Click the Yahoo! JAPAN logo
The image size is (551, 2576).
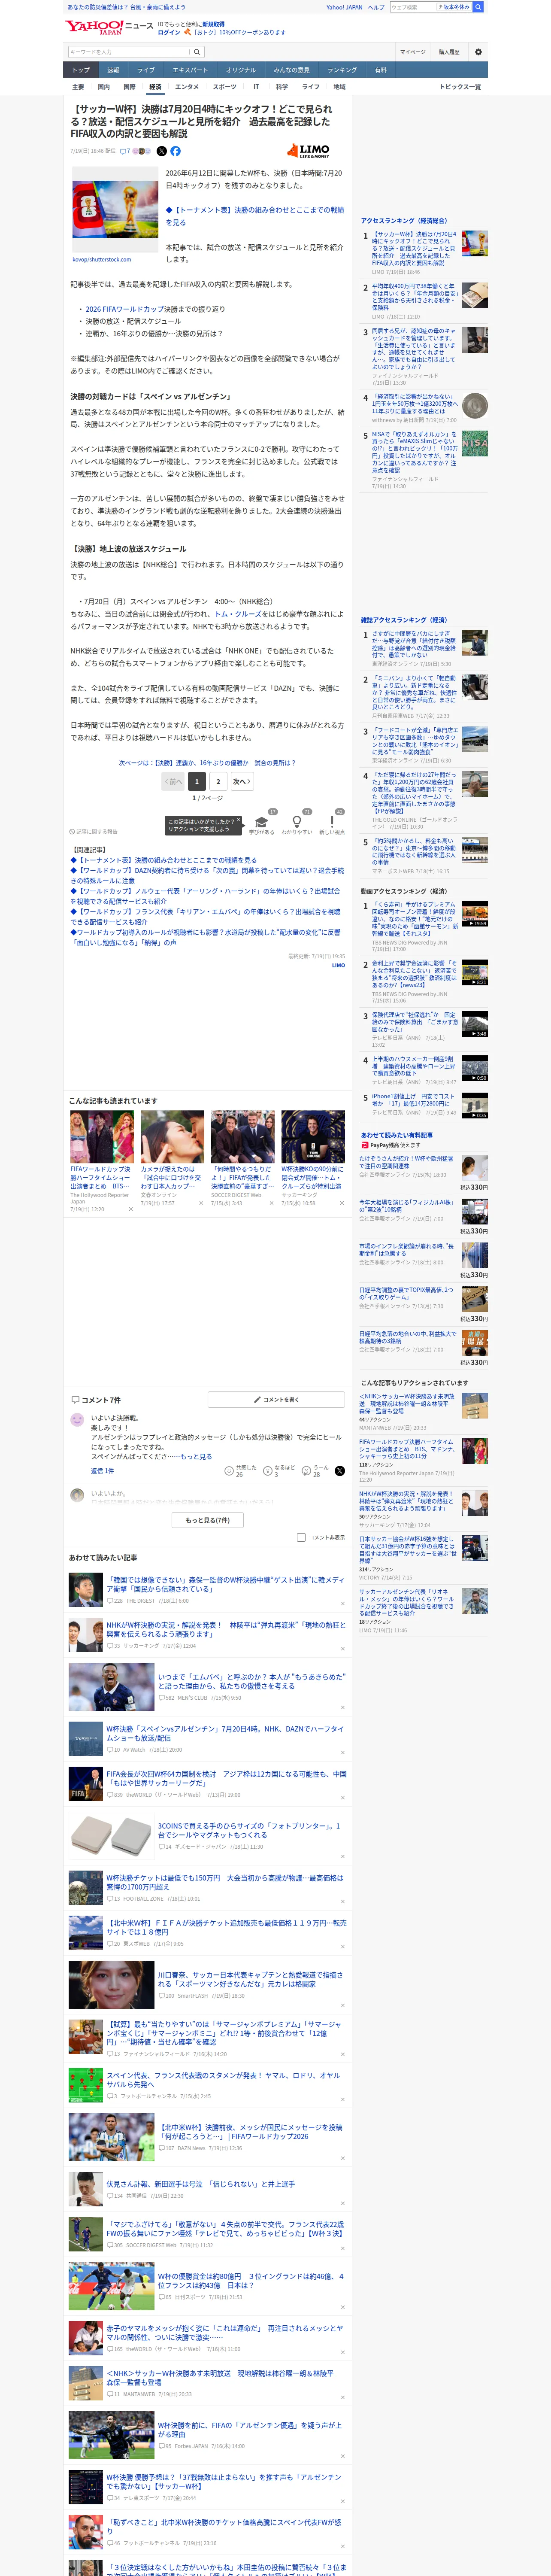(x=94, y=27)
